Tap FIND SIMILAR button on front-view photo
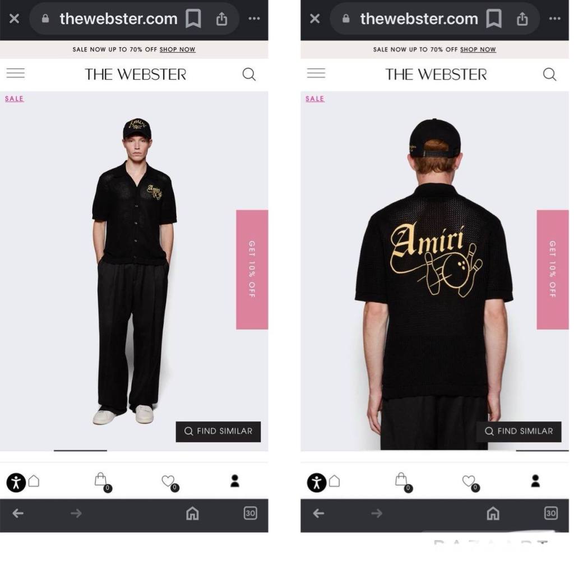Screen dimensions: 574x574 218,432
